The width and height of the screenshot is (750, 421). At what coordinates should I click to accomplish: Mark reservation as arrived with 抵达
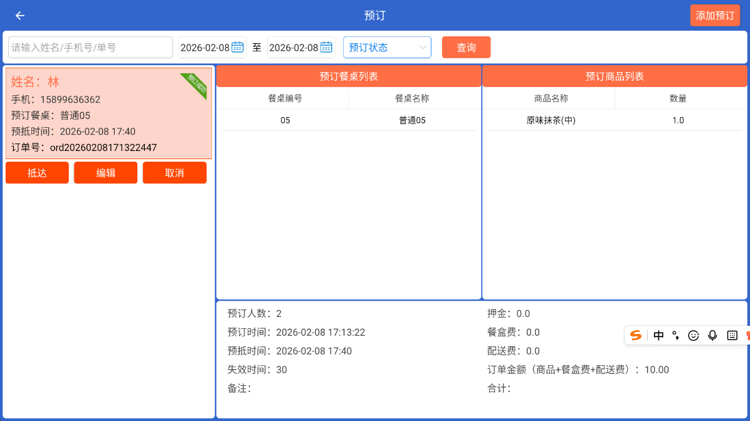[37, 173]
